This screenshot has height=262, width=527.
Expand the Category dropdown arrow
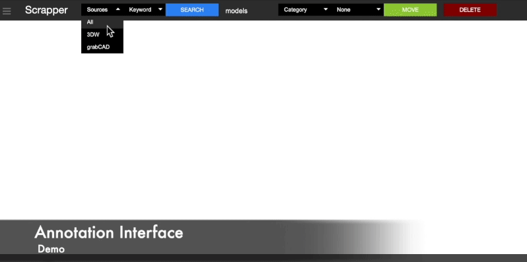pyautogui.click(x=326, y=9)
